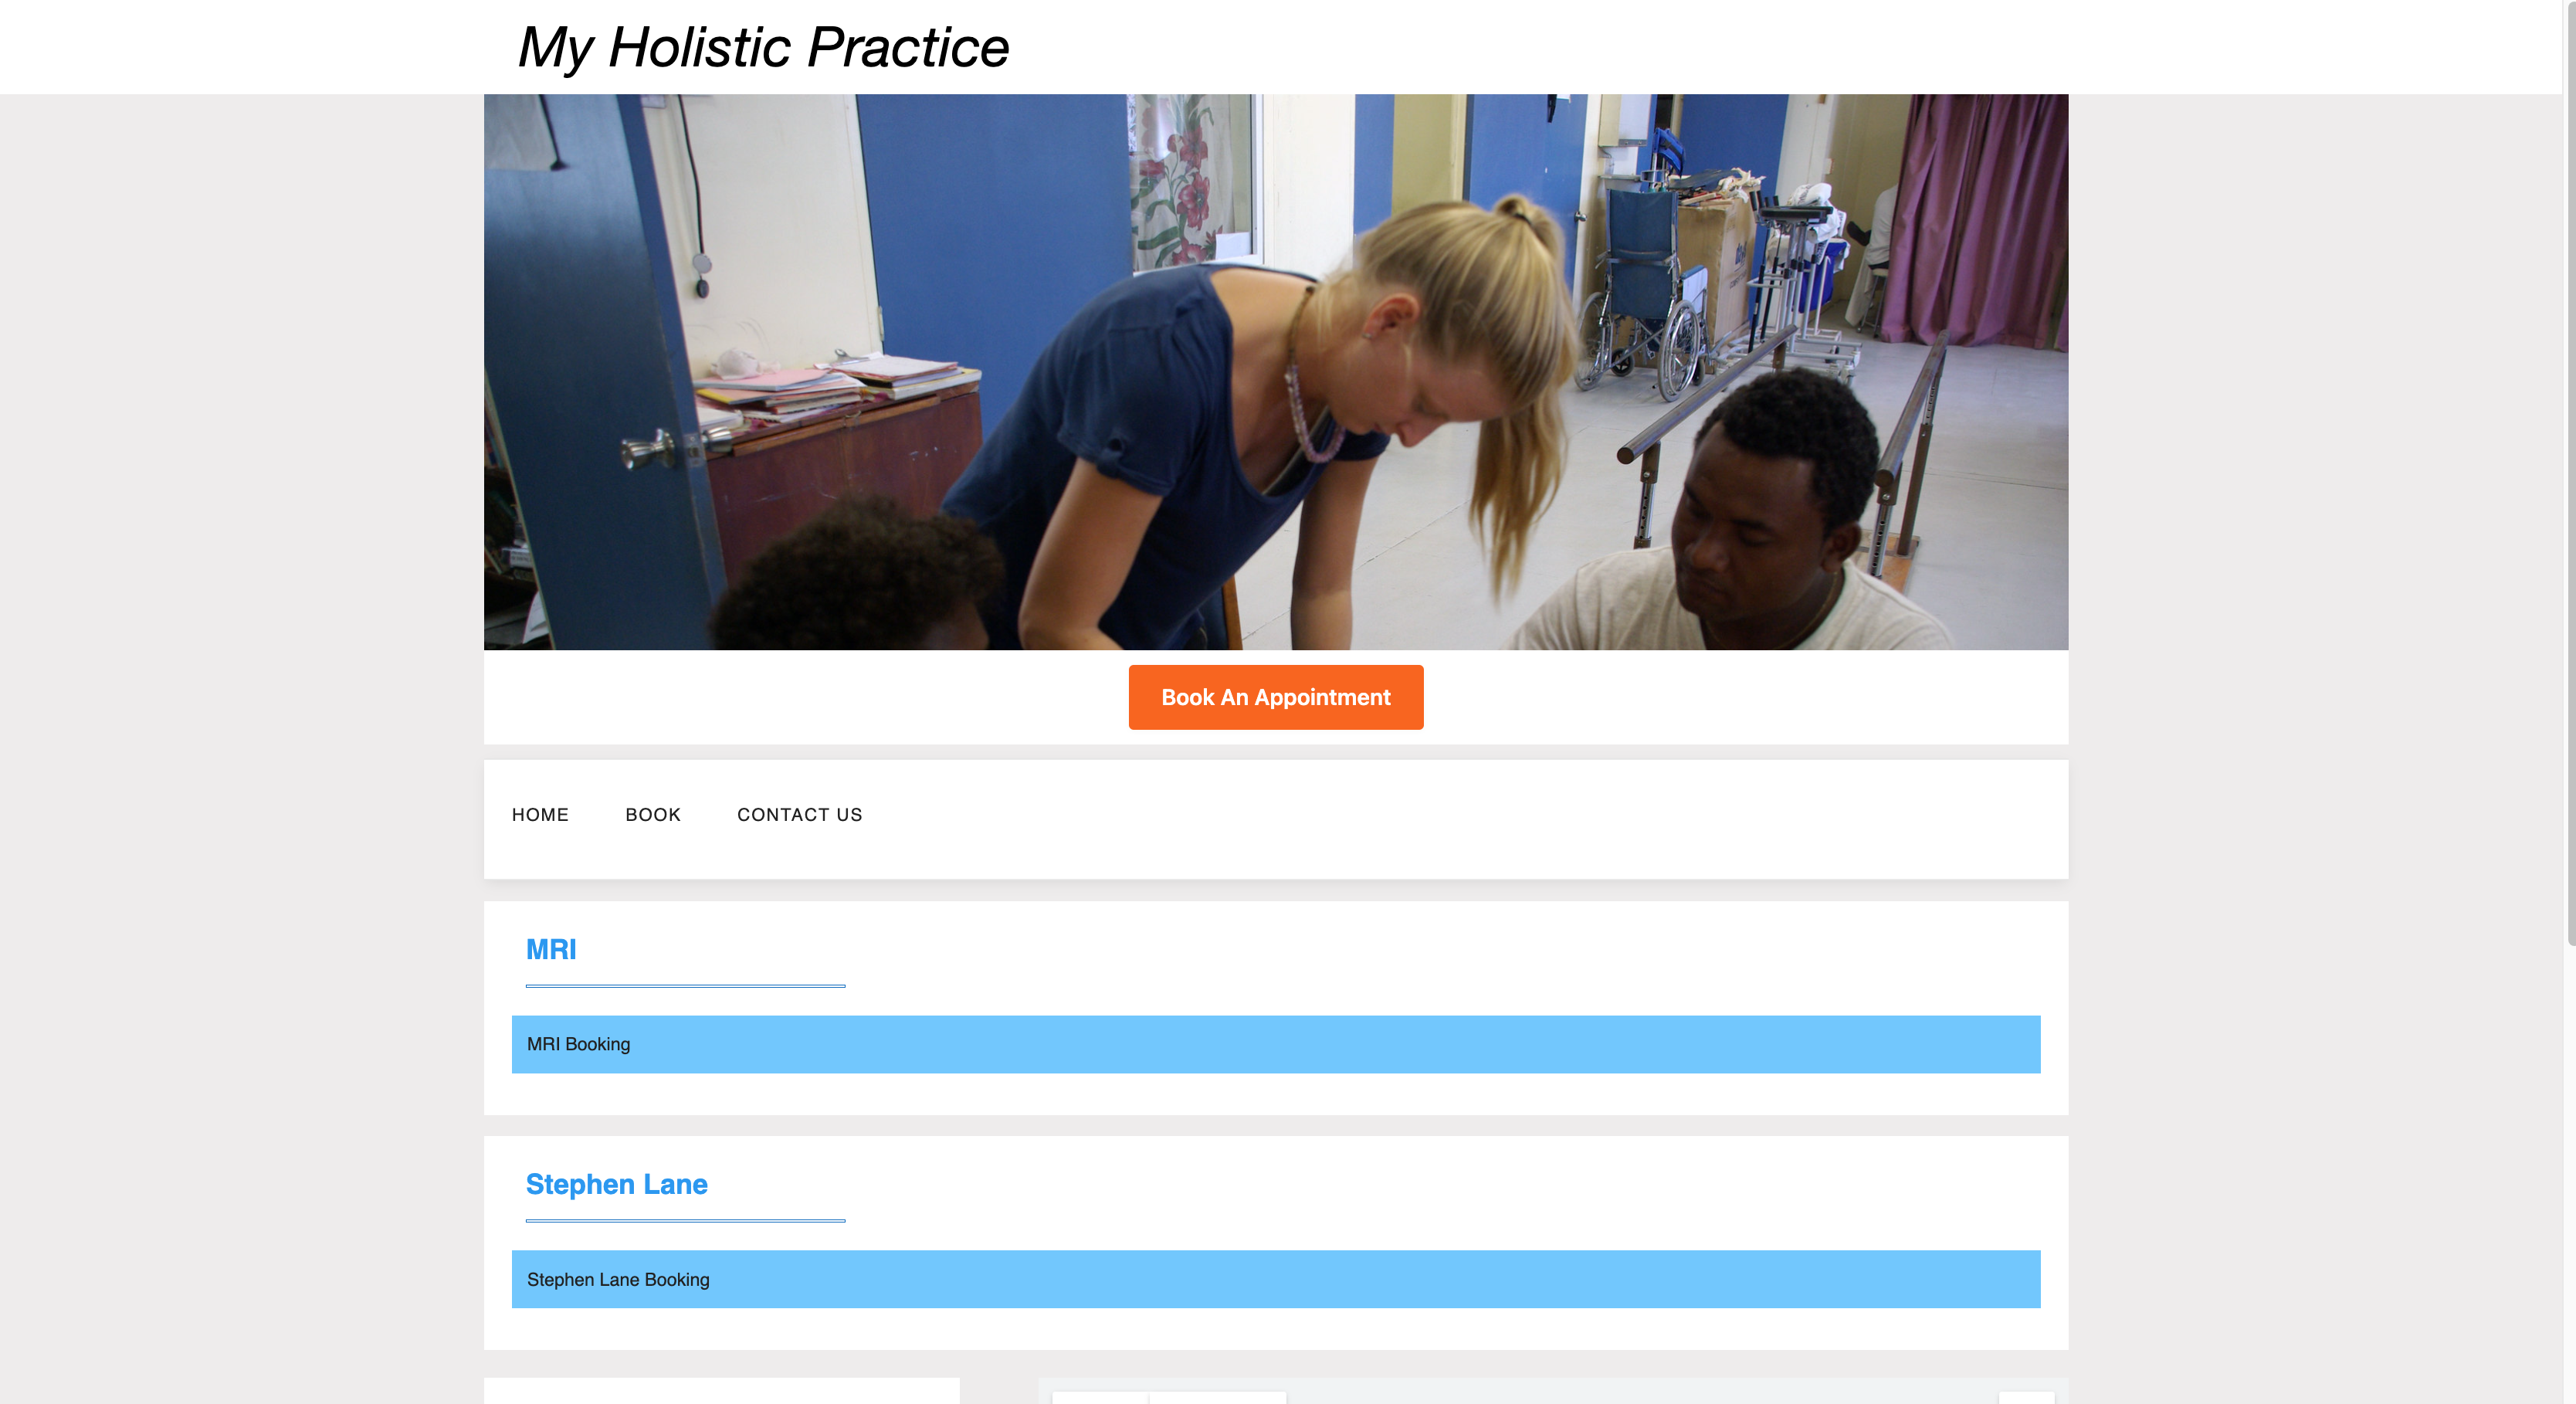
Task: Click the Book An Appointment button
Action: [1275, 697]
